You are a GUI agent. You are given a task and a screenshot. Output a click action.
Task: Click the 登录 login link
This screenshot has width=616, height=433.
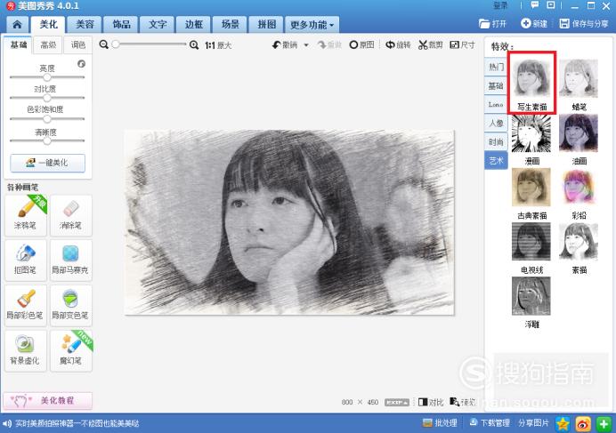500,5
